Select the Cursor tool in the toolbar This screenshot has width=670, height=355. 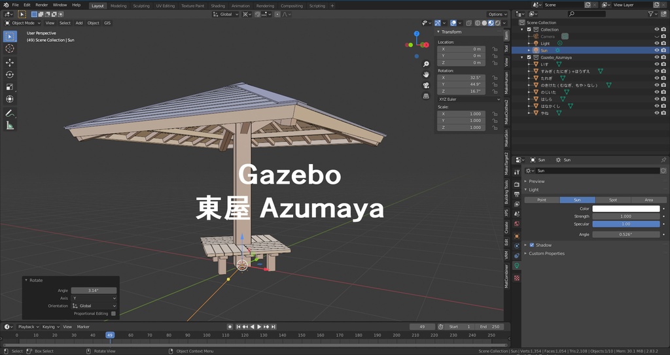(9, 48)
